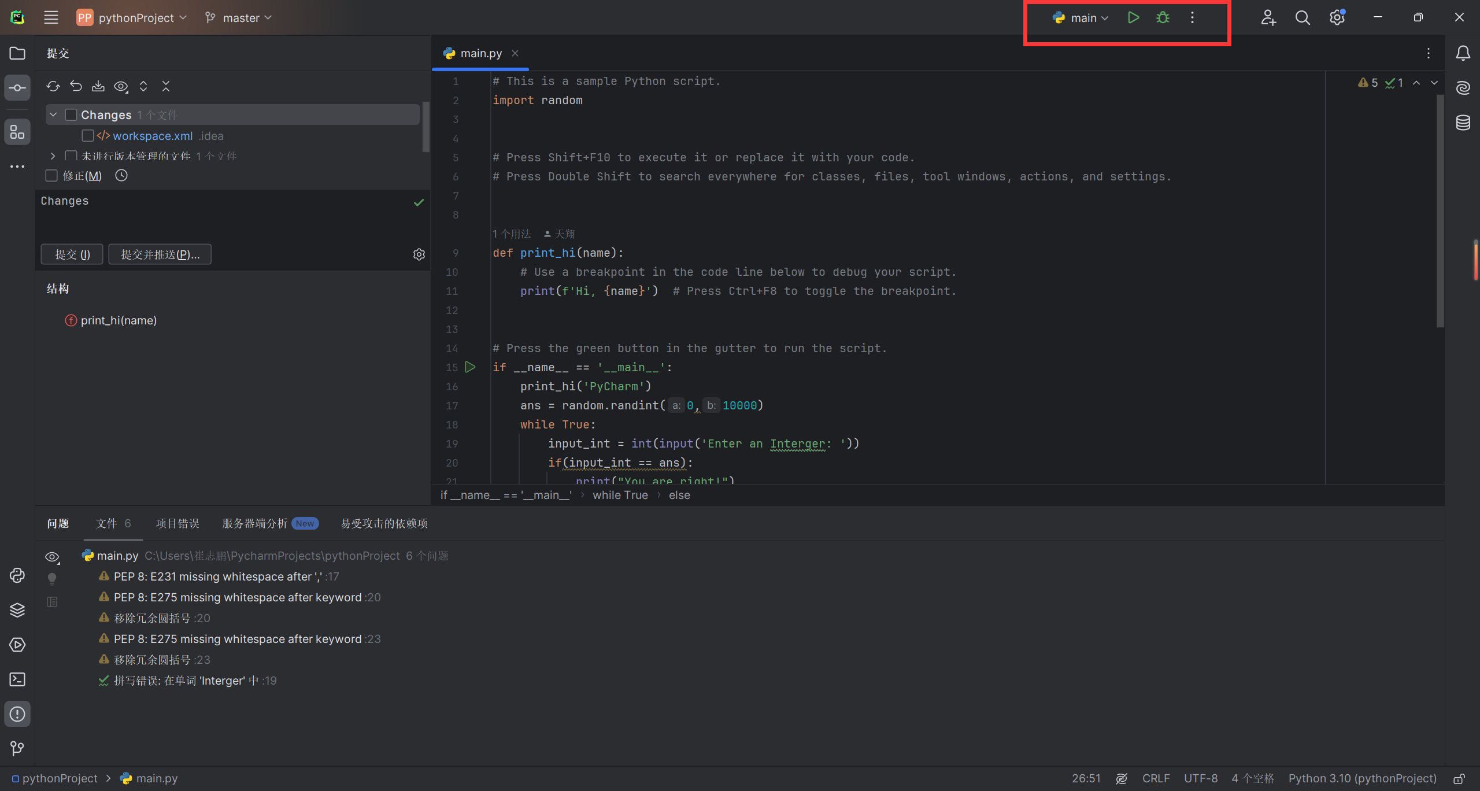Viewport: 1480px width, 791px height.
Task: Open the Python Packages tool window
Action: point(17,610)
